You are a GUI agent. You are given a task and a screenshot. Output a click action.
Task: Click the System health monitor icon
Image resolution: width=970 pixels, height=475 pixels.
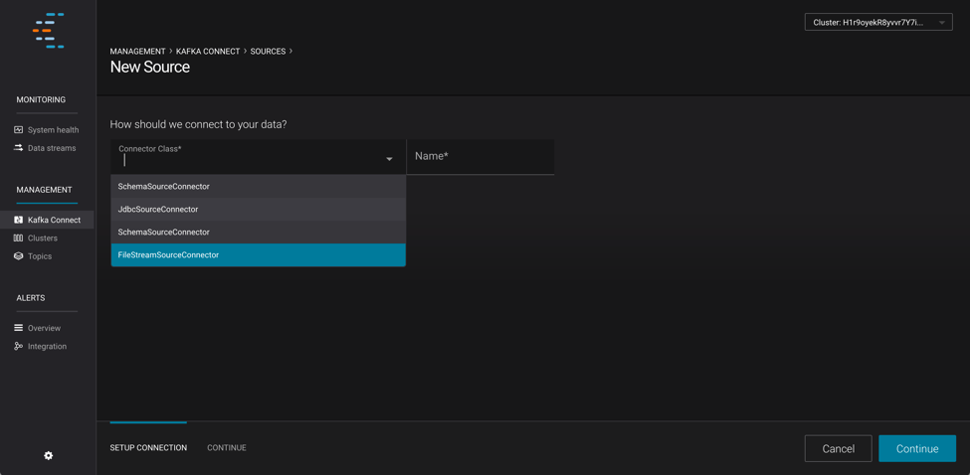coord(19,130)
